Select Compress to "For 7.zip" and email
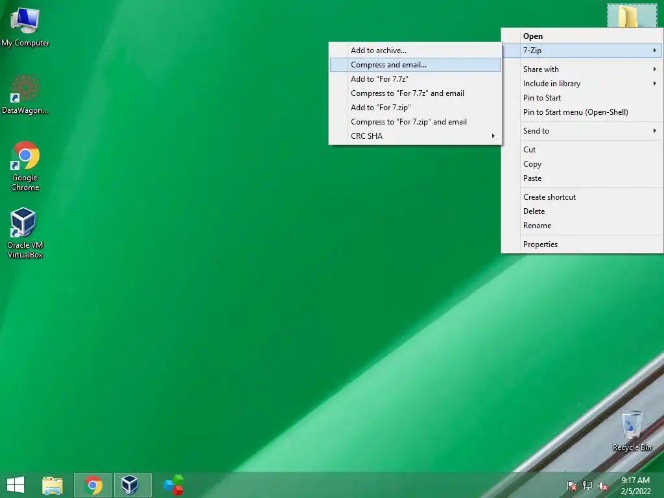Viewport: 664px width, 498px height. (x=415, y=122)
